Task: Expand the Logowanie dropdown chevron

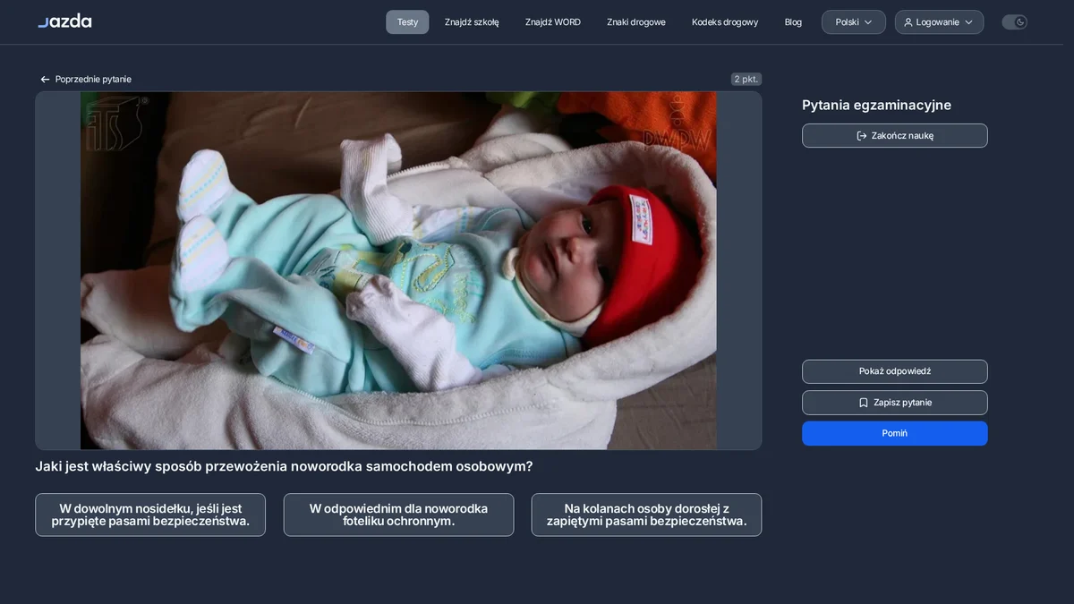Action: click(x=968, y=22)
